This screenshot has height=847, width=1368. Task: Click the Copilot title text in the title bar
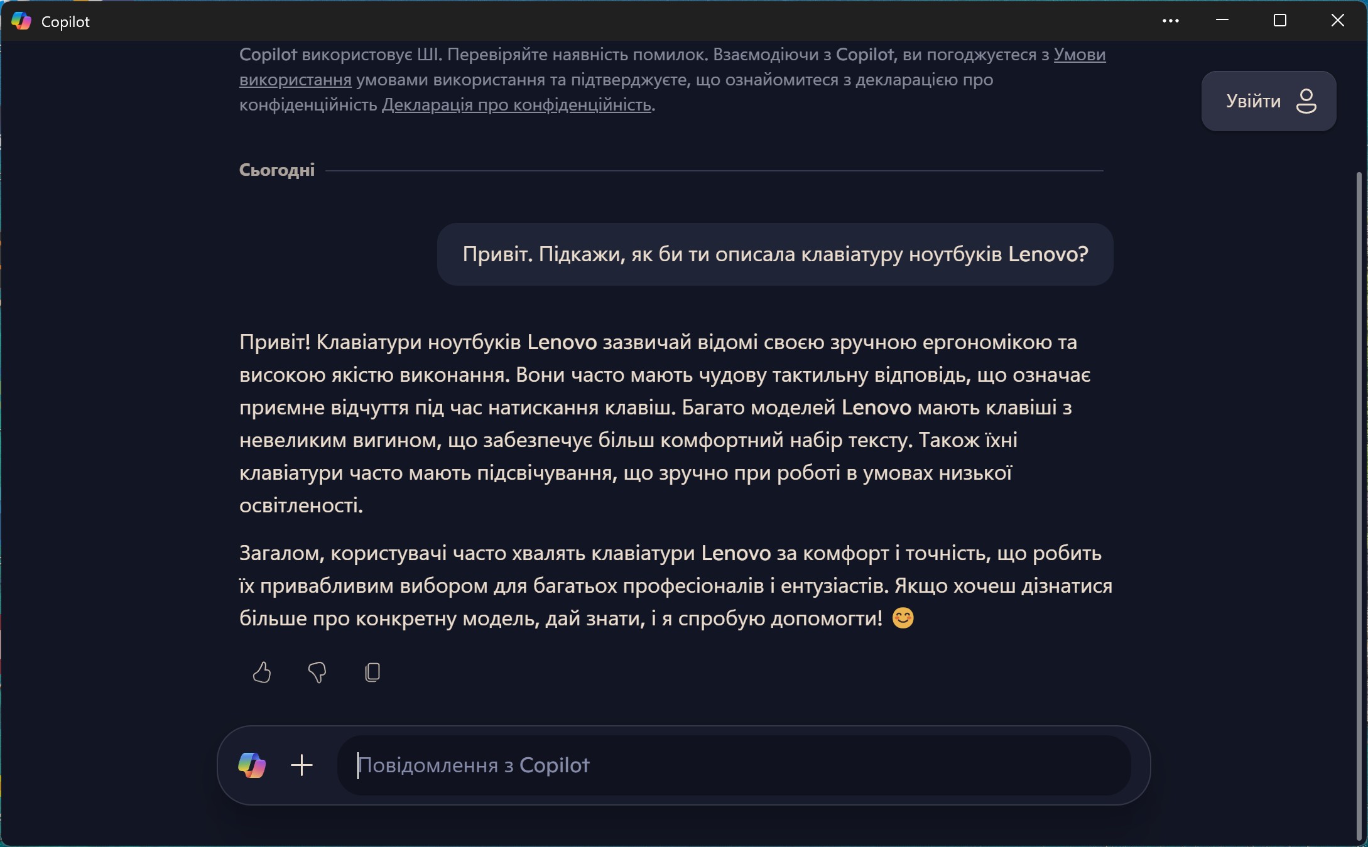[65, 22]
